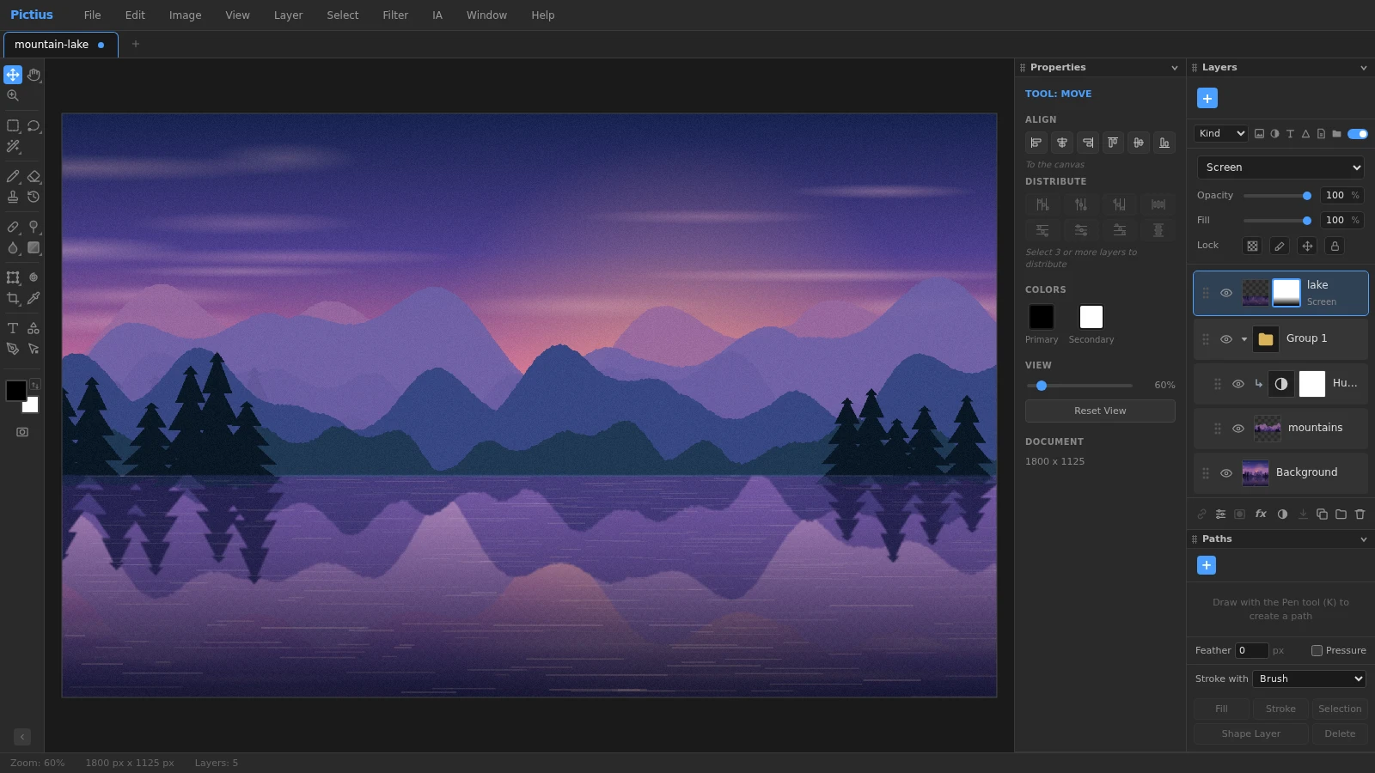1375x773 pixels.
Task: Hide the lake layer
Action: pos(1226,293)
